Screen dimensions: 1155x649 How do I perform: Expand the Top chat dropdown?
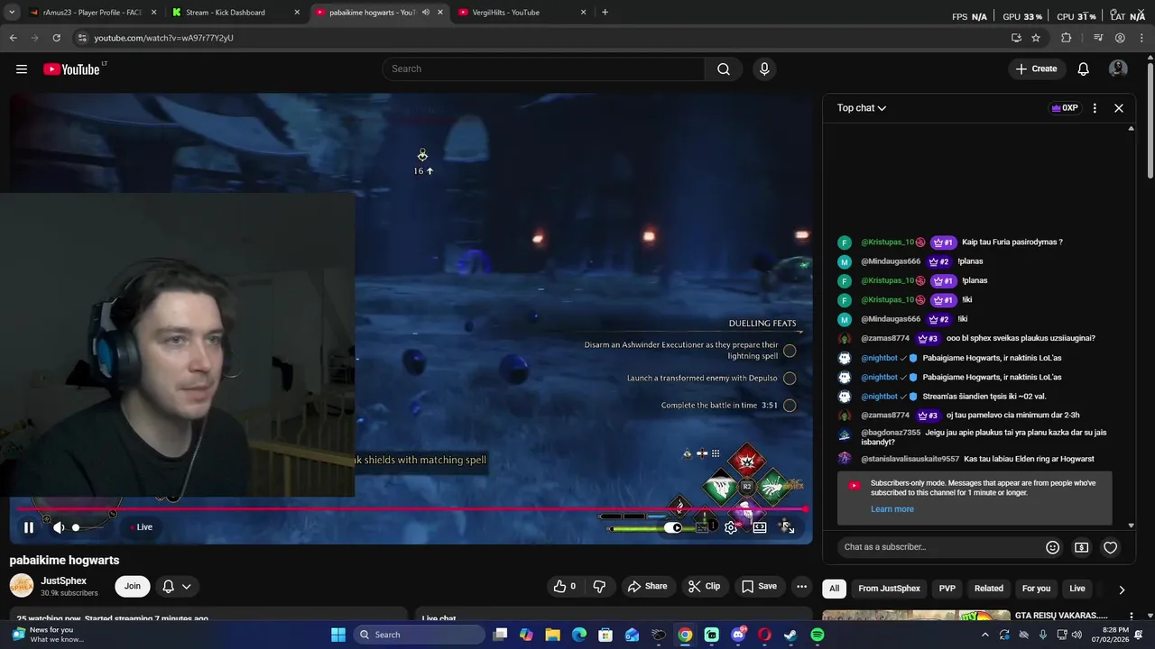[861, 108]
